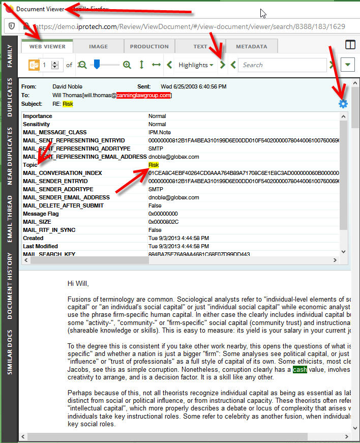360x443 pixels.
Task: Open the Highlights dropdown
Action: (196, 65)
